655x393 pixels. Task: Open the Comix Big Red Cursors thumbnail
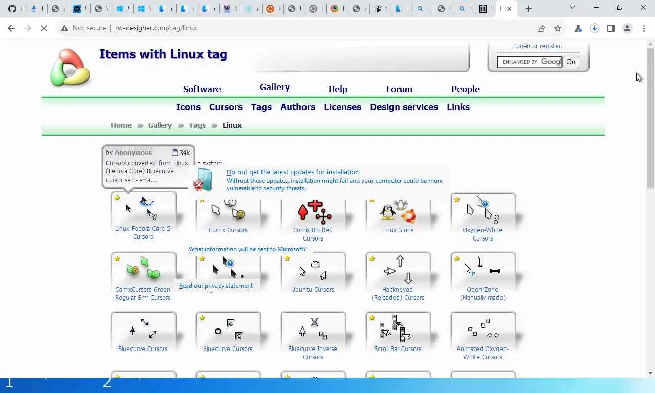313,210
